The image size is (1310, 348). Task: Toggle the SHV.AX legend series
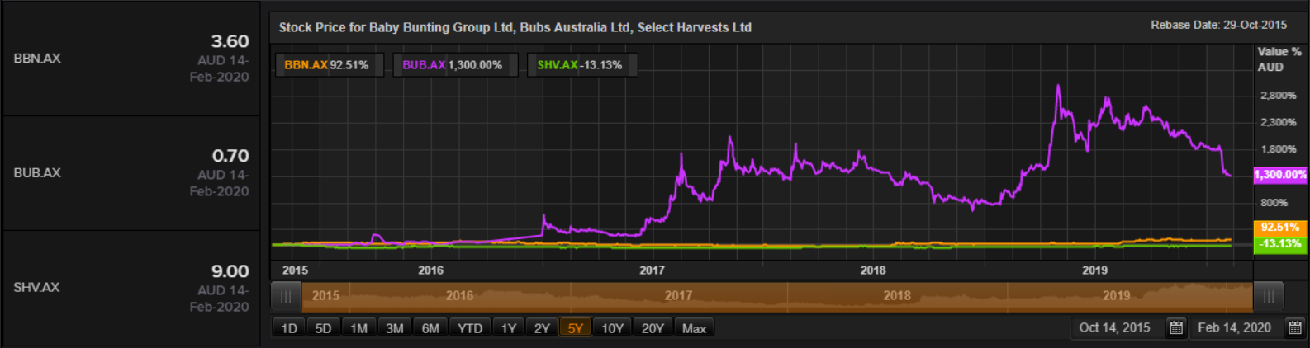[581, 65]
